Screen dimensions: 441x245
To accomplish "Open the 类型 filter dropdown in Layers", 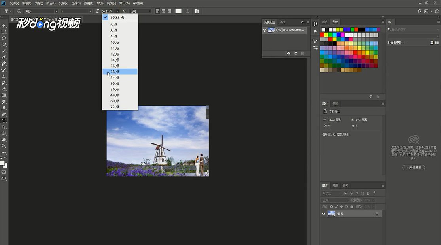I will point(331,193).
